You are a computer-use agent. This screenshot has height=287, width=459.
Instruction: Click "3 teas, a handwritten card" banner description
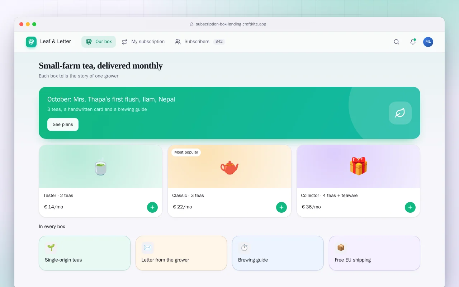coord(97,109)
